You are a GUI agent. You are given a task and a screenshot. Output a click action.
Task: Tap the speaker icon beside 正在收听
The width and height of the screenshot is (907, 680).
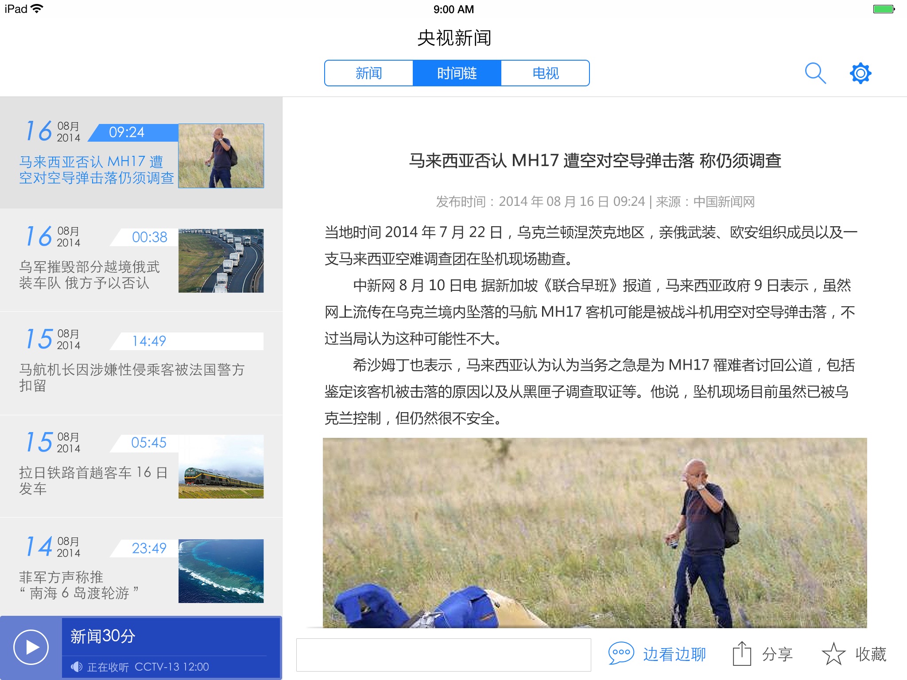77,667
